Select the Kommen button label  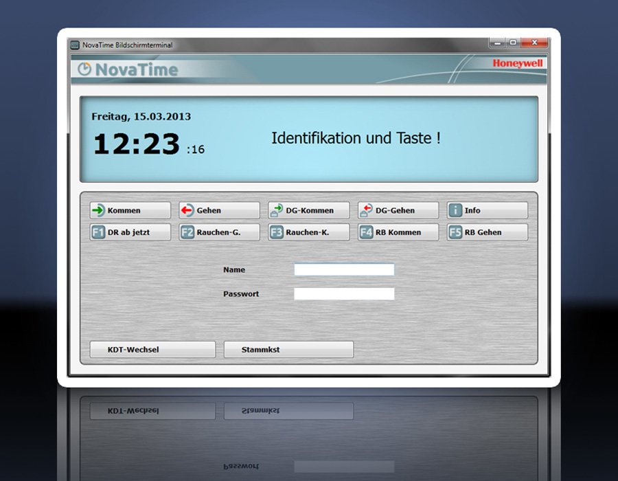click(x=124, y=210)
